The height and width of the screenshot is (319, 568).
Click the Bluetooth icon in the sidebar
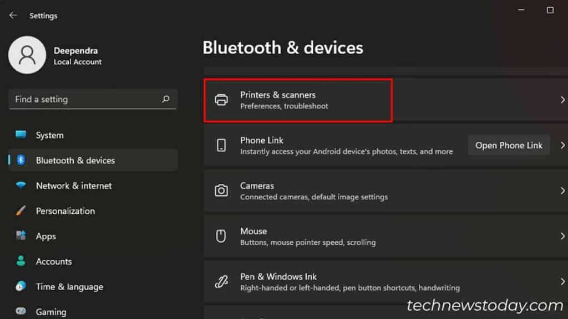click(x=21, y=160)
